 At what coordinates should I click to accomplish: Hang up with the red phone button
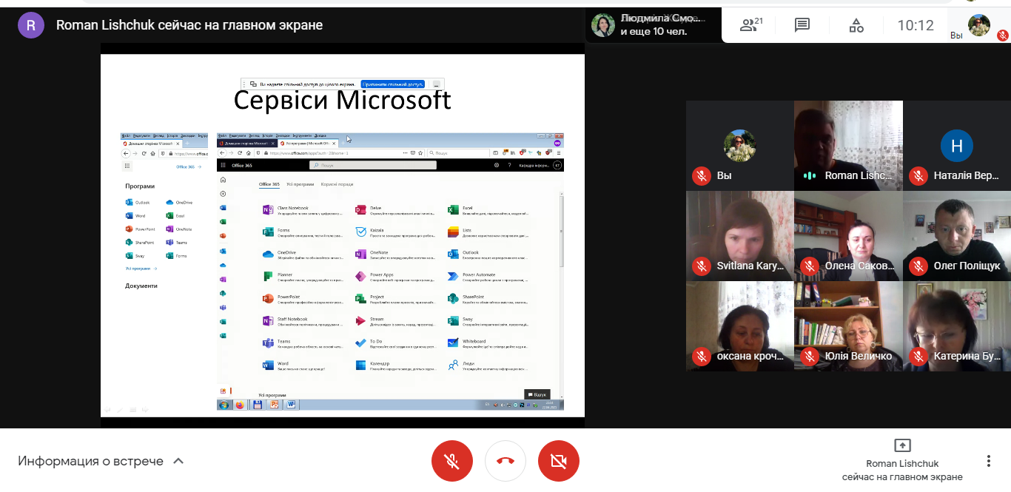505,461
